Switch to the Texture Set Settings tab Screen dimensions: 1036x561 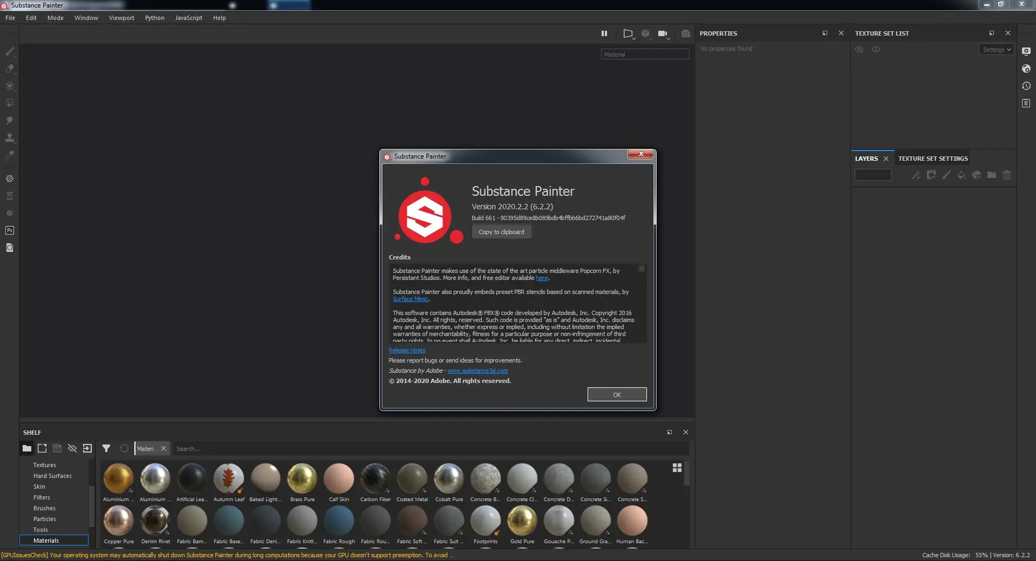tap(932, 158)
